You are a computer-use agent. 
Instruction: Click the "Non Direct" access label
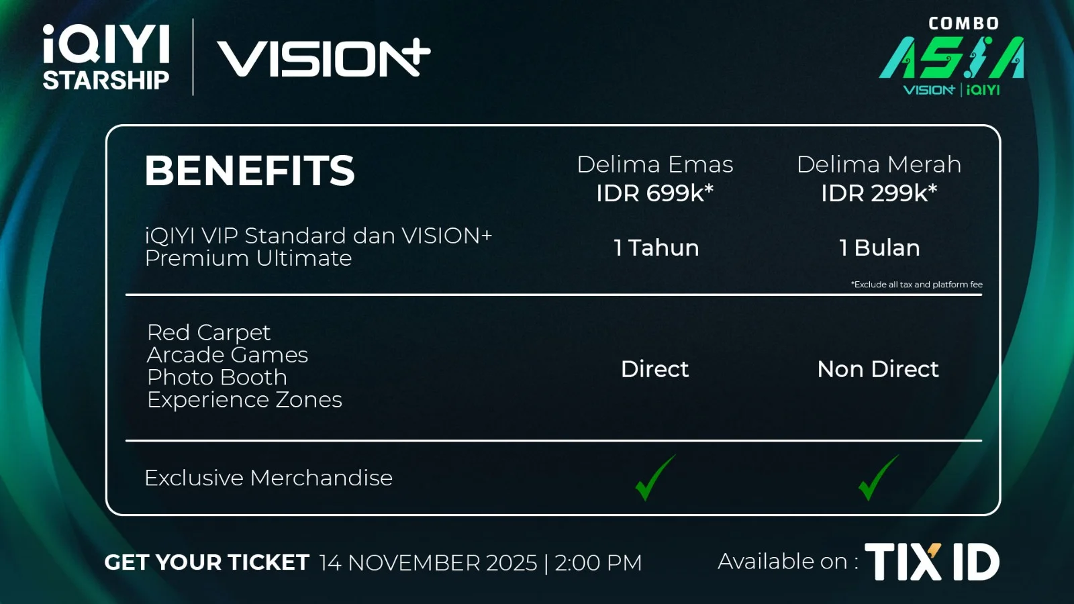(x=878, y=369)
